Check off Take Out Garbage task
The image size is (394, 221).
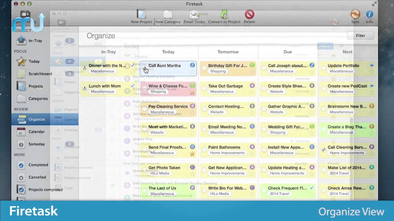[204, 88]
